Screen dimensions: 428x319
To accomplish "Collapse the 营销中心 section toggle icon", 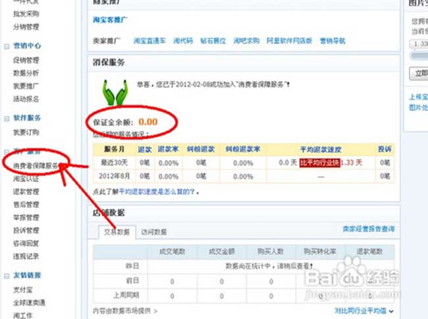I will (x=7, y=47).
